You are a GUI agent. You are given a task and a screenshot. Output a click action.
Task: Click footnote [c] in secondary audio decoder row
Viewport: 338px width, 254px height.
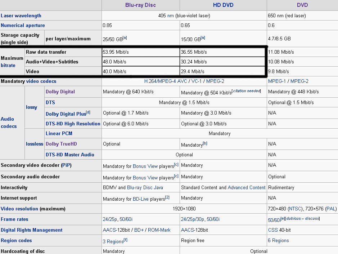pos(176,176)
